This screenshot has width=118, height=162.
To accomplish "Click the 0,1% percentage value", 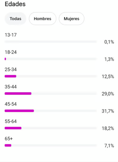I will pyautogui.click(x=109, y=42).
